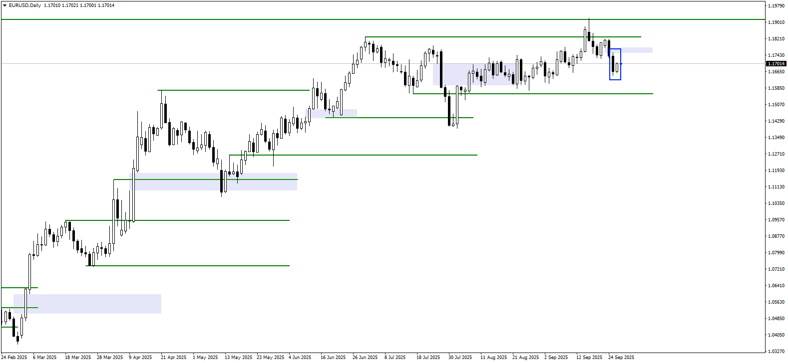This screenshot has height=363, width=788.
Task: Click the 23 May 2025 date label
Action: point(270,358)
